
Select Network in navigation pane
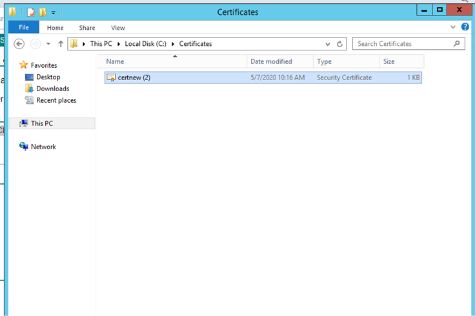43,147
